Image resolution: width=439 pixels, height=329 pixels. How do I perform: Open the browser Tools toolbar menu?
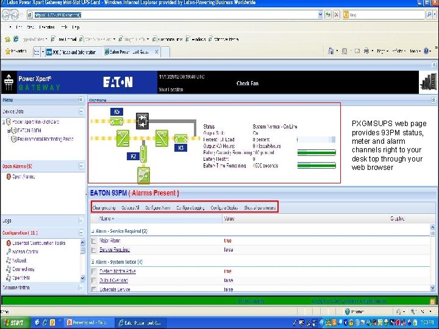pyautogui.click(x=415, y=51)
